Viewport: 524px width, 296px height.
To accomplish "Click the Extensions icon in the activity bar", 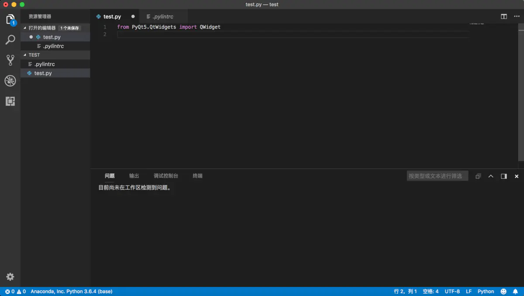I will click(10, 101).
